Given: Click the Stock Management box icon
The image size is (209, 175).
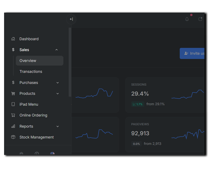Looking at the screenshot, I should point(13,137).
